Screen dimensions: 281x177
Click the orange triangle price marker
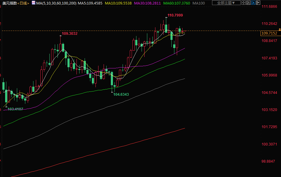coord(280,29)
